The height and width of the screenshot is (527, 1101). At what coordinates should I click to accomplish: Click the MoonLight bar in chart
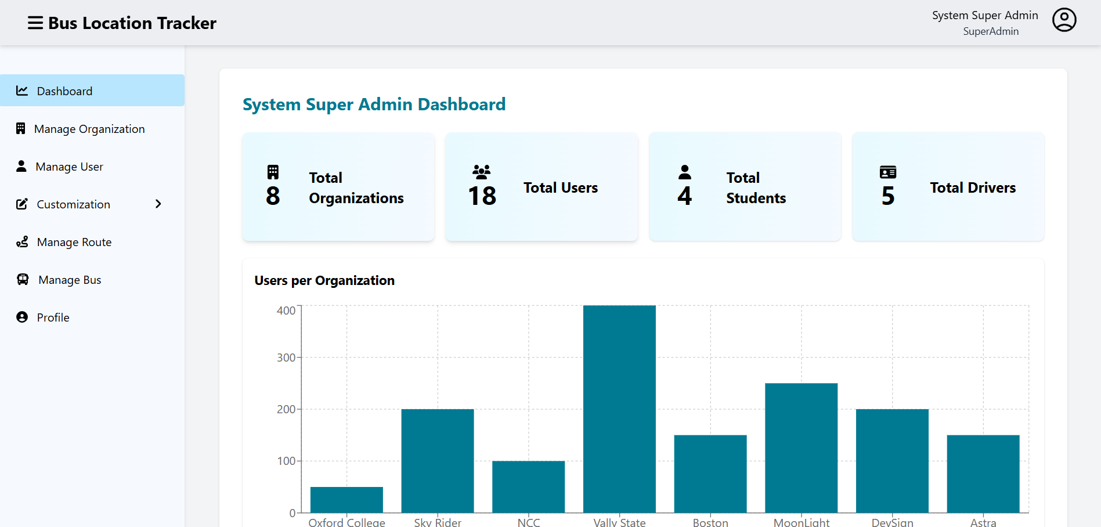(801, 448)
